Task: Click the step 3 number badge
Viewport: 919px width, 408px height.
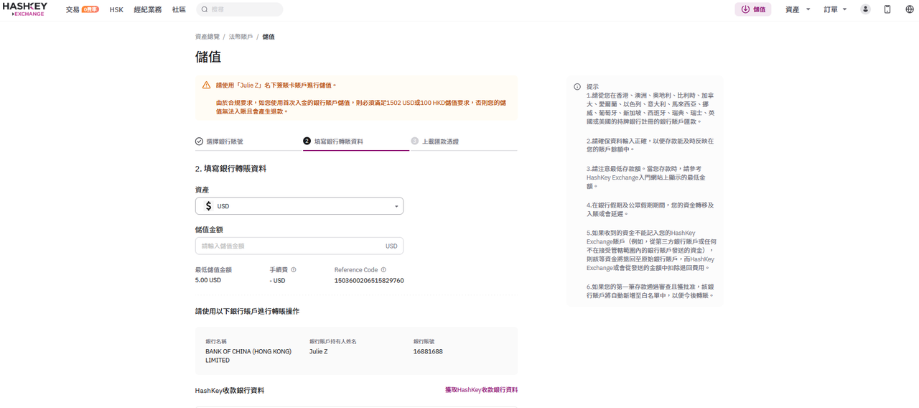Action: pyautogui.click(x=414, y=142)
